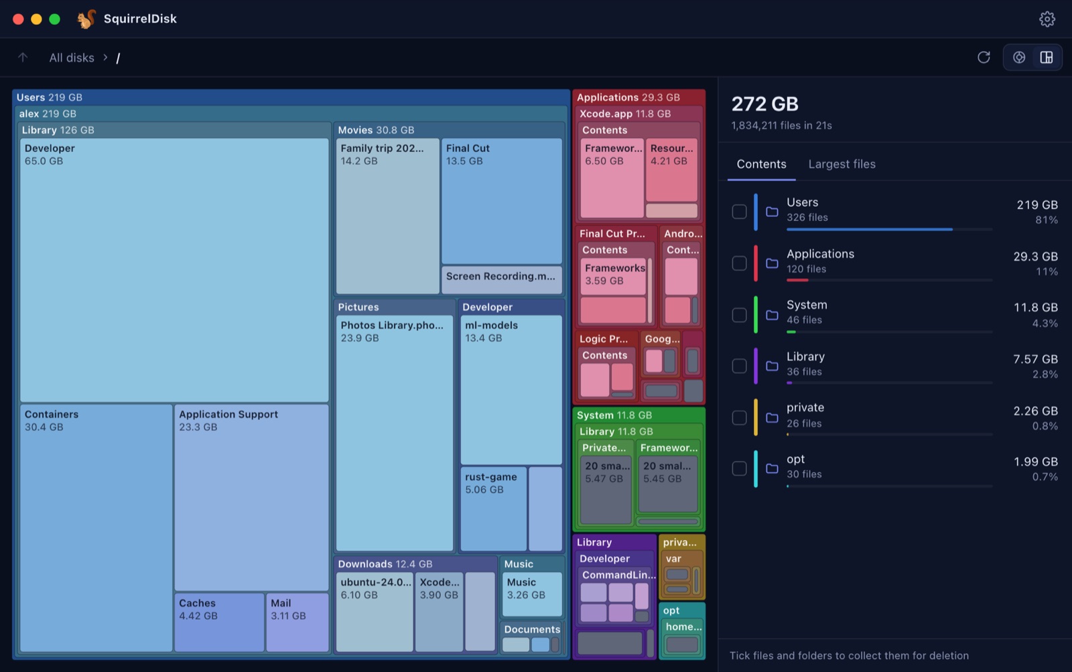Open the Containers 30.4 GB block
This screenshot has height=672, width=1072.
[x=96, y=528]
